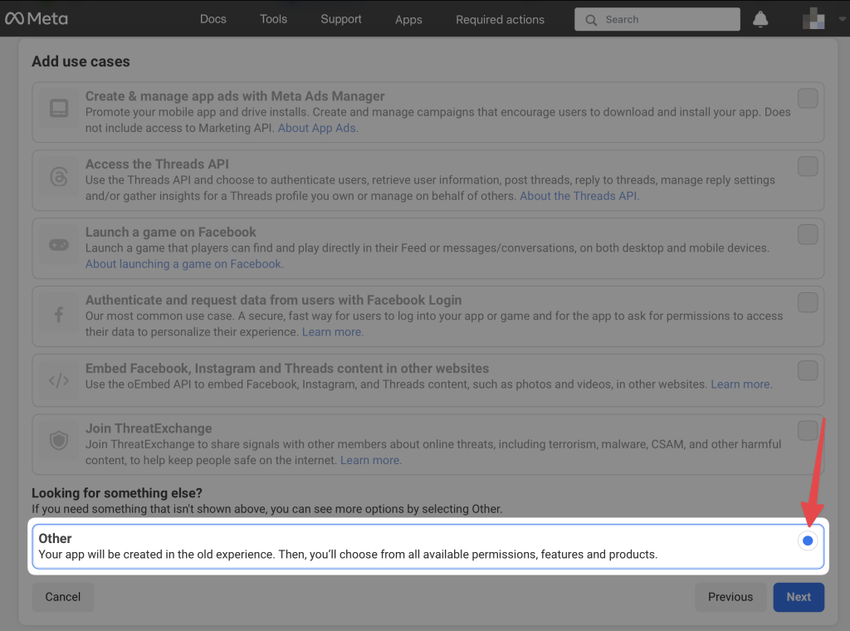Open notifications via the bell icon
The image size is (850, 631).
pyautogui.click(x=760, y=18)
